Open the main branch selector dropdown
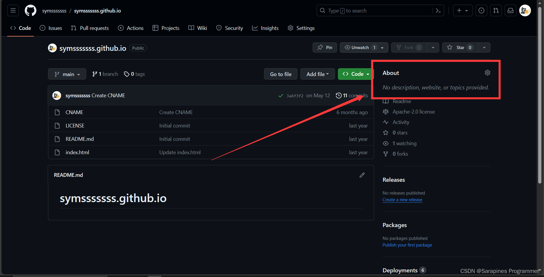544x277 pixels. (67, 74)
